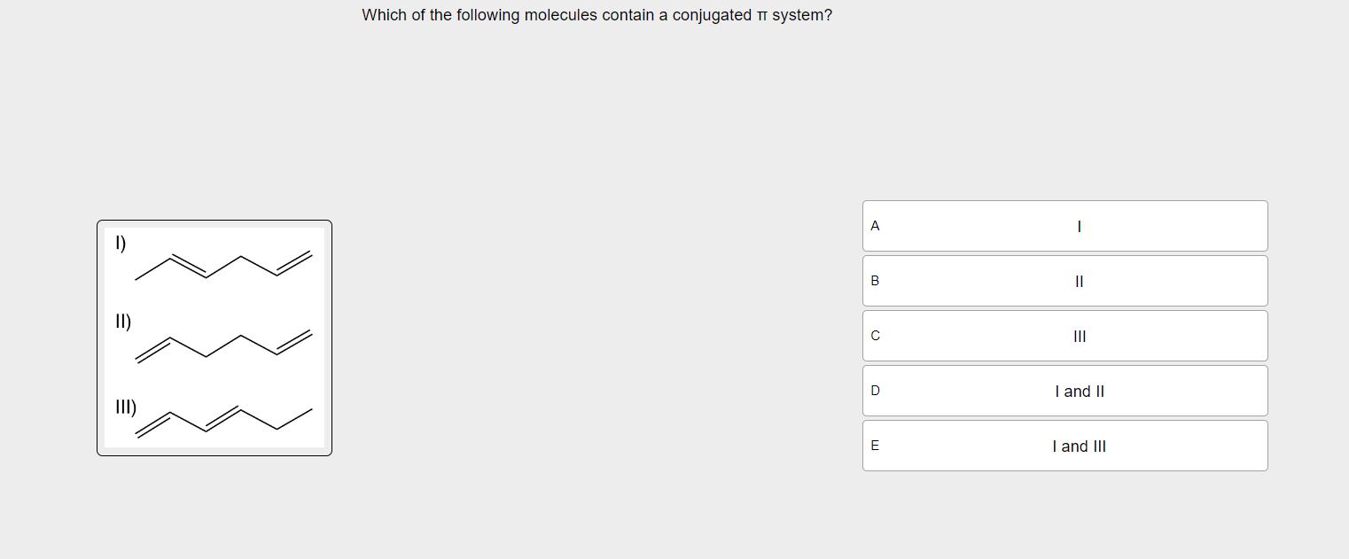Click the letter D label on the fourth option
The width and height of the screenshot is (1349, 559).
point(874,391)
